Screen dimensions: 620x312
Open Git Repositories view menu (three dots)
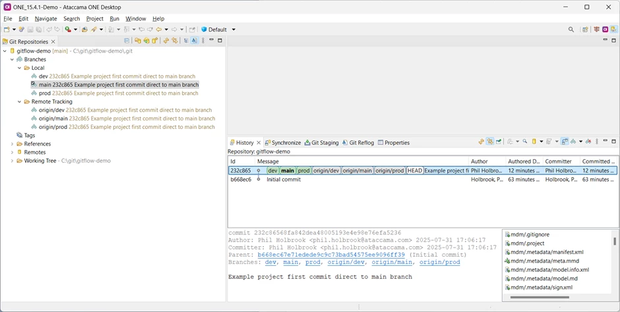[203, 41]
